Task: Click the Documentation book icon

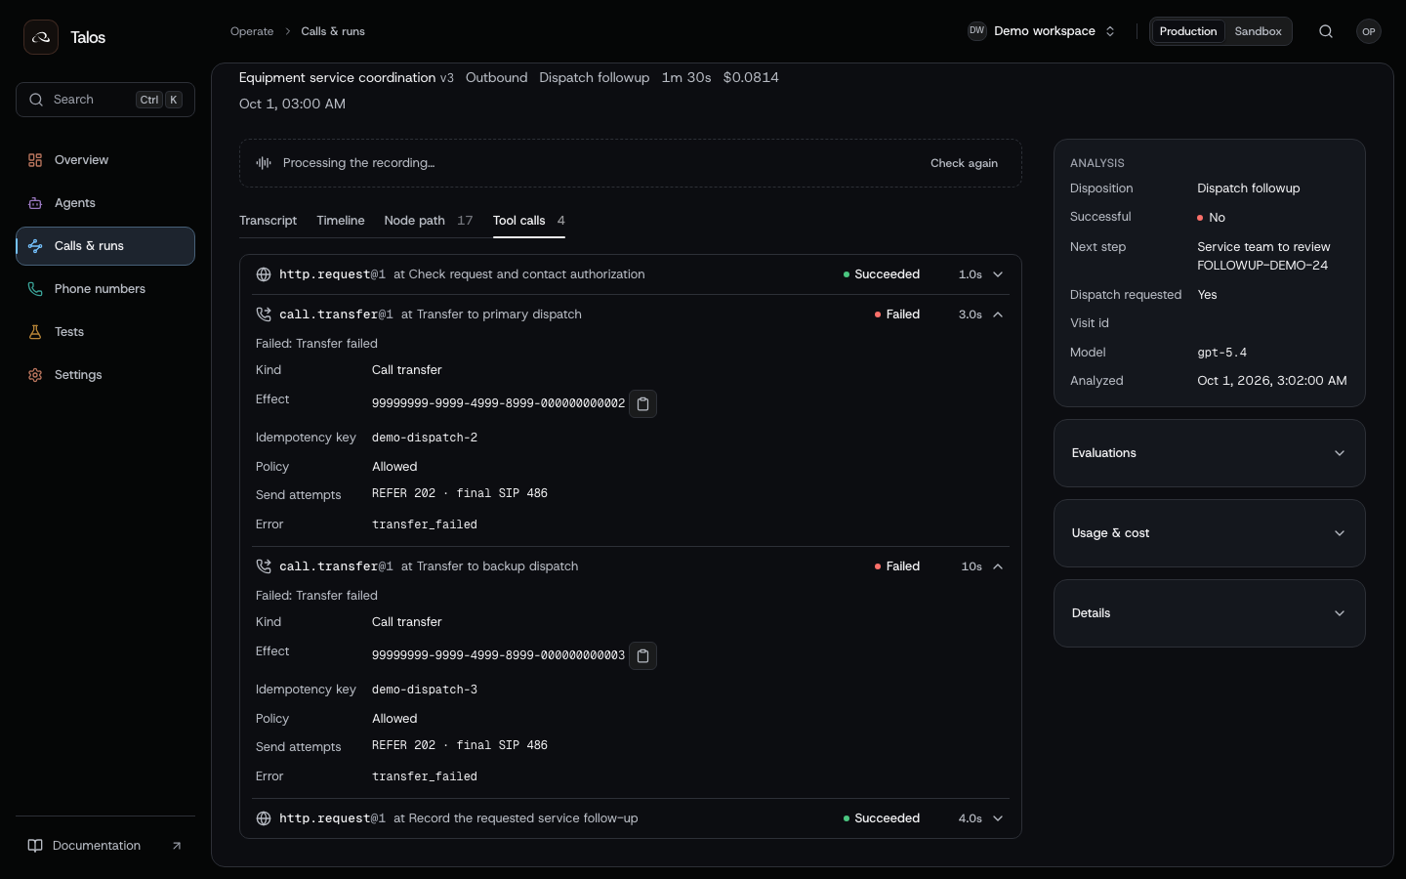Action: point(35,846)
